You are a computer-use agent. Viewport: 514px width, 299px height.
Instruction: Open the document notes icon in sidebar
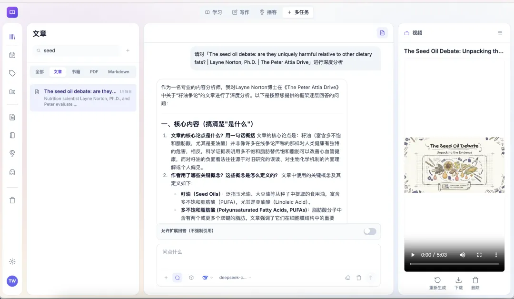[12, 117]
